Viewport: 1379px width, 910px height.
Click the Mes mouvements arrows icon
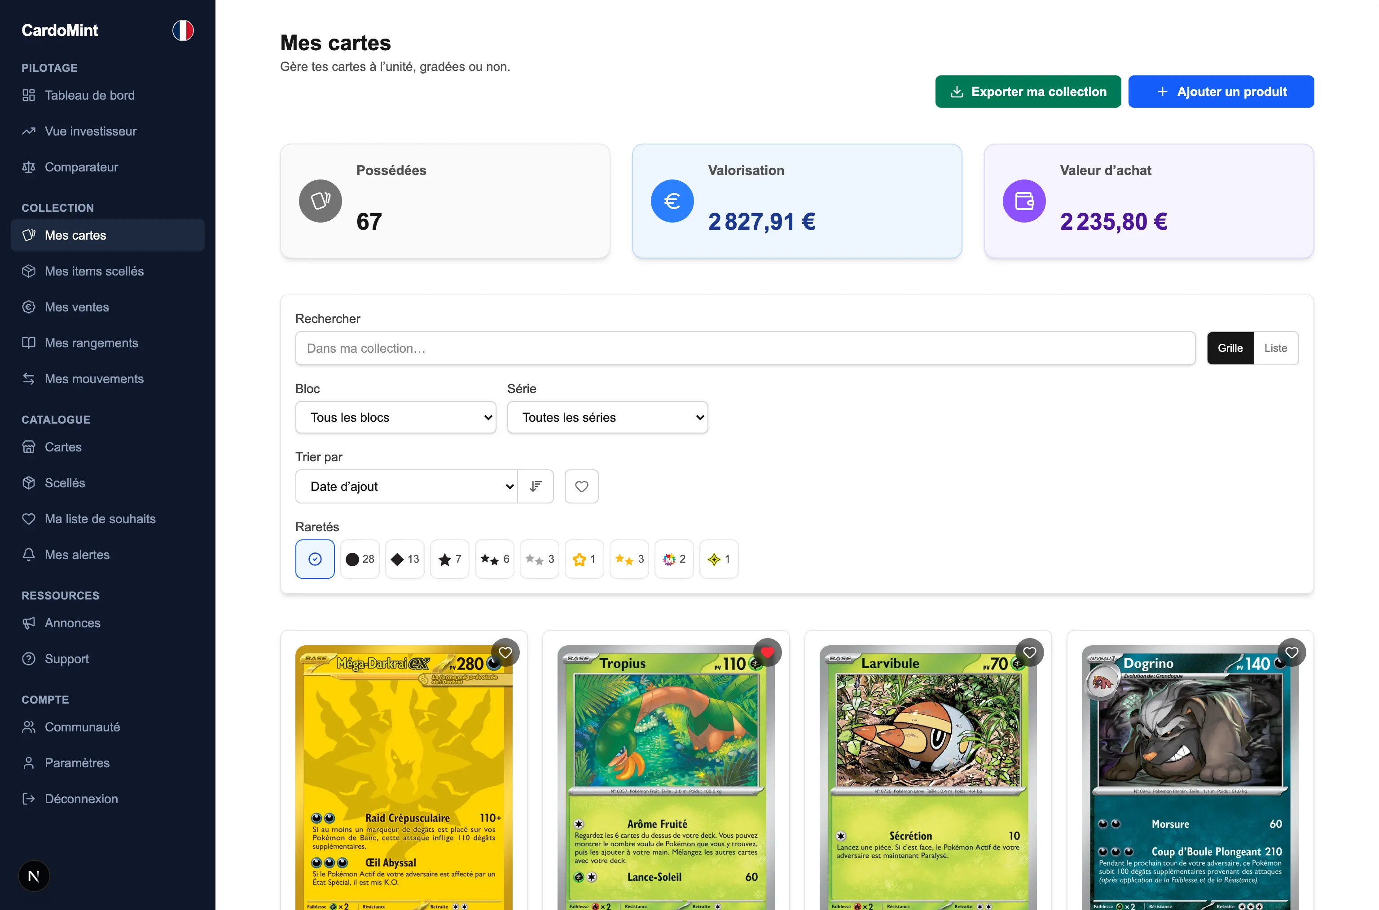click(28, 379)
